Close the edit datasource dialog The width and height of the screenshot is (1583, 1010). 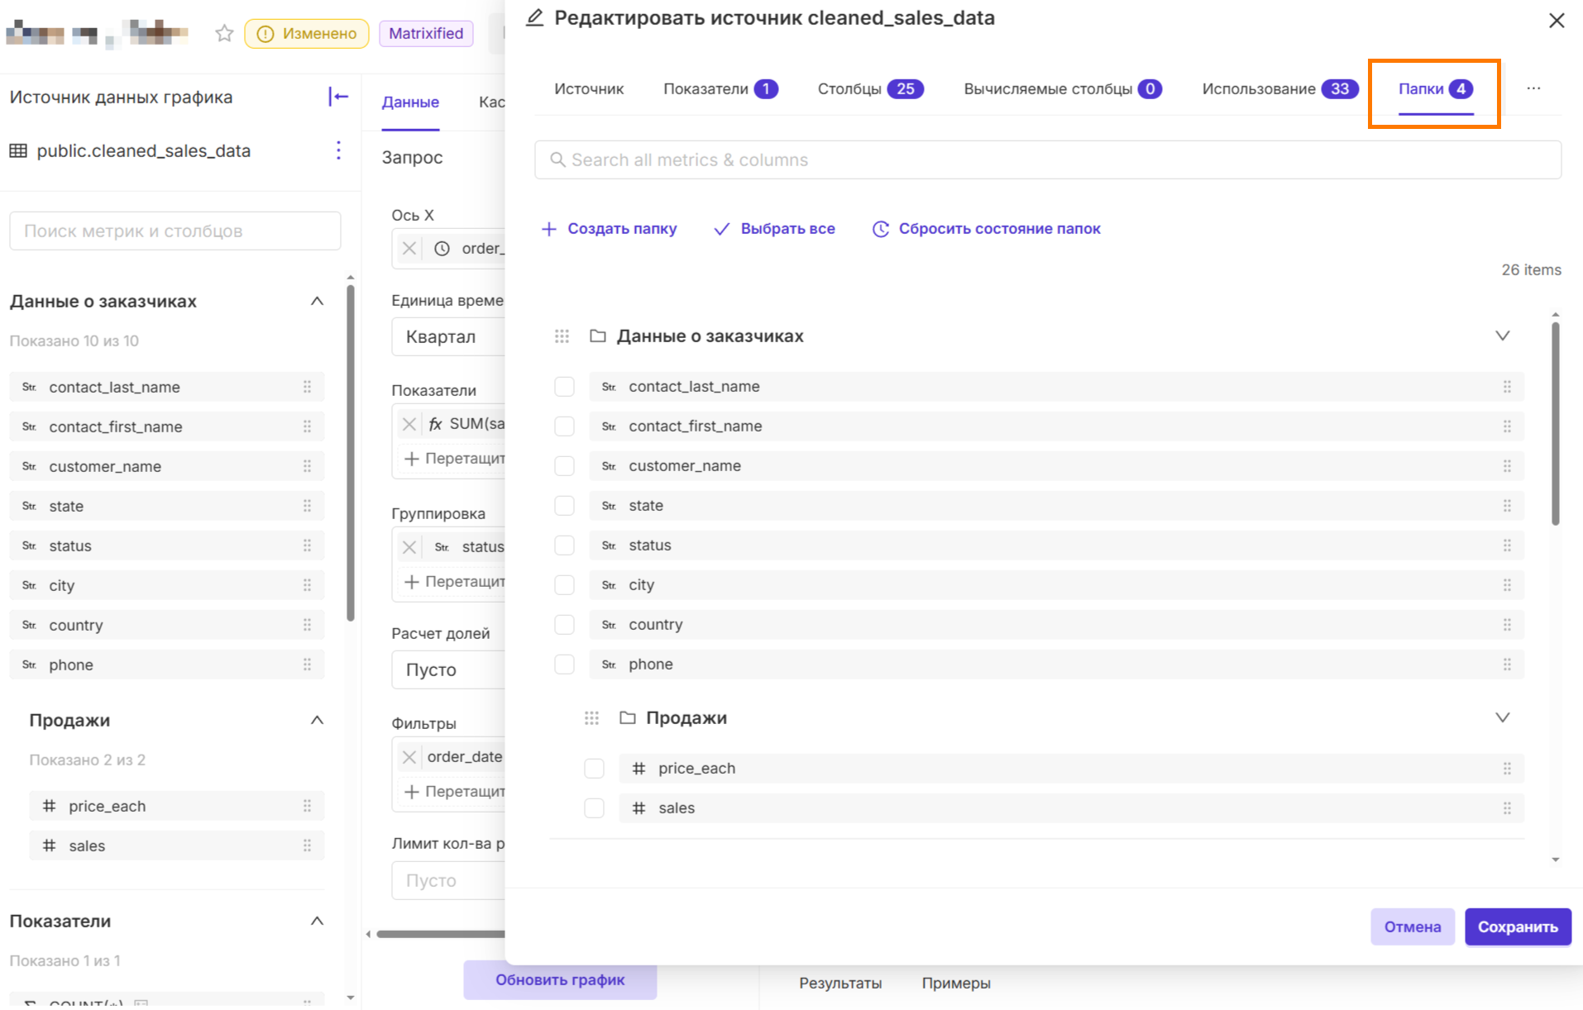[x=1557, y=20]
